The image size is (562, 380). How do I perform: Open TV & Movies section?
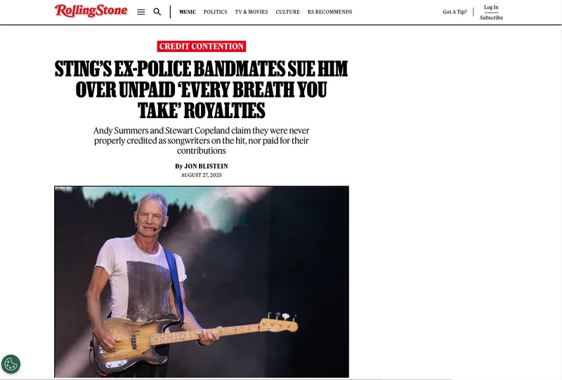click(x=251, y=12)
